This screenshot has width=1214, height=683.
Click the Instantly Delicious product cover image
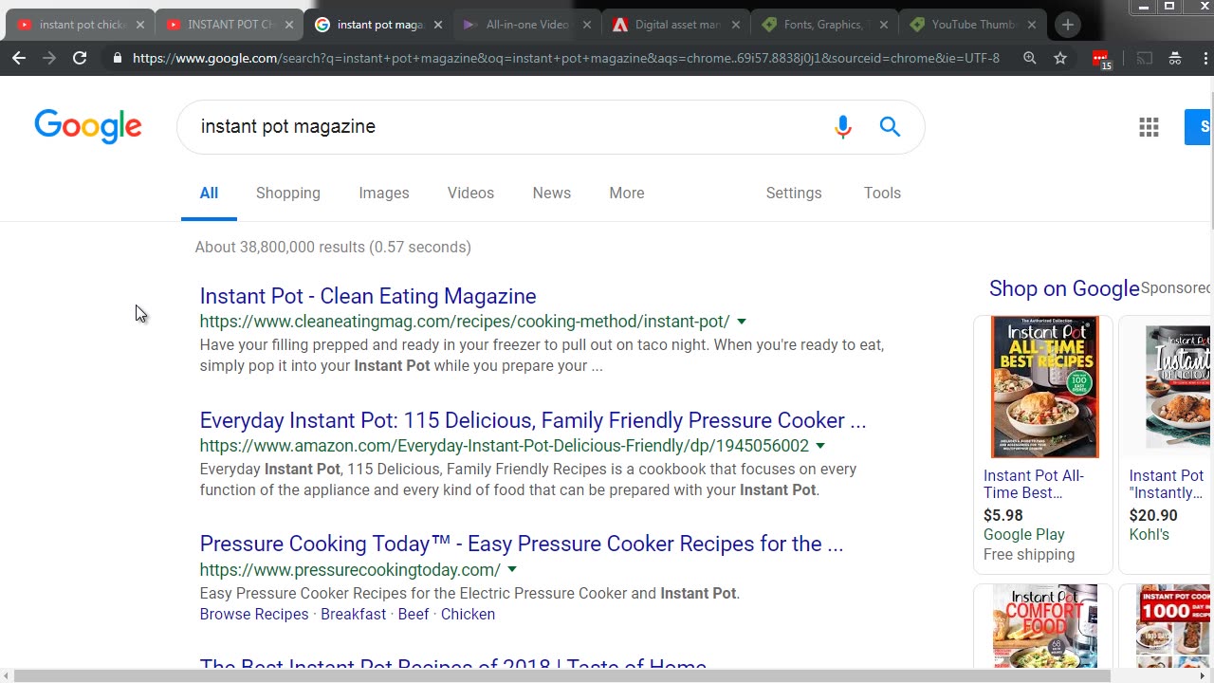tap(1178, 387)
